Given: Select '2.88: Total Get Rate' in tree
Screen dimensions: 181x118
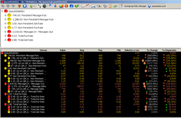Looking at the screenshot, I should point(22,40).
